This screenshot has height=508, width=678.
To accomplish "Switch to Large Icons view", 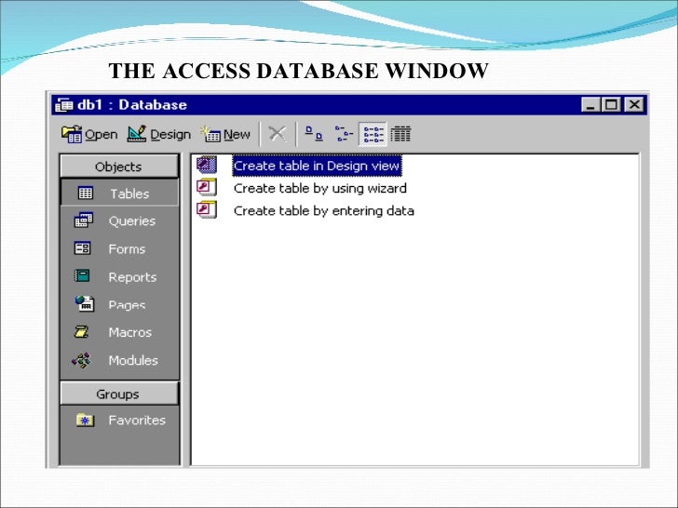I will 314,133.
